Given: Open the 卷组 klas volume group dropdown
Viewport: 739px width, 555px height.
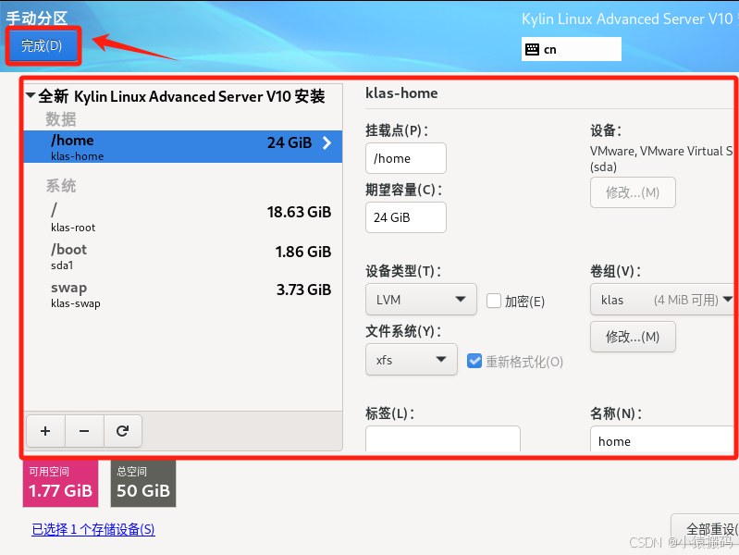Looking at the screenshot, I should point(664,300).
